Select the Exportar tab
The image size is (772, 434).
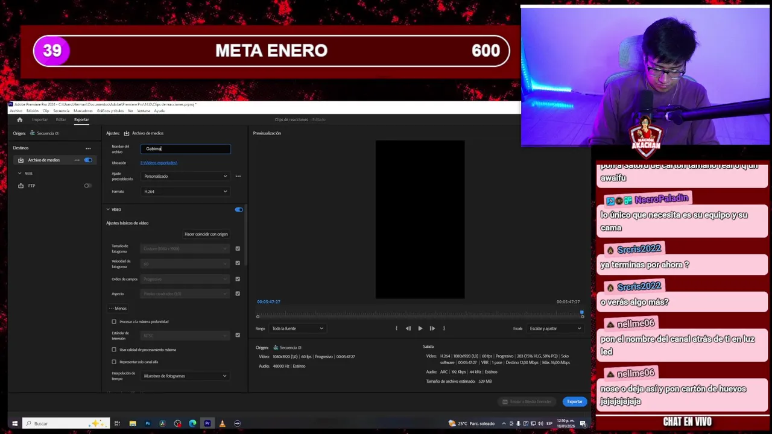[x=81, y=119]
